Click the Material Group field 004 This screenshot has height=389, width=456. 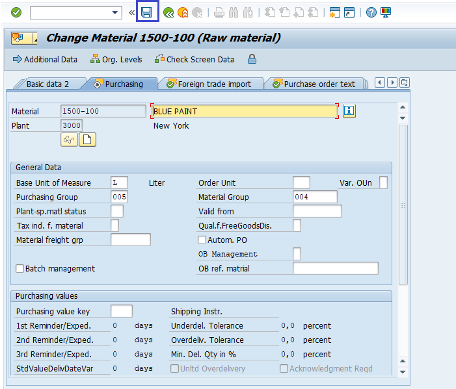tap(315, 197)
